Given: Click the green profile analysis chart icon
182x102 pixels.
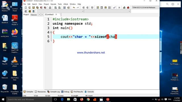Looking at the screenshot, I should (x=124, y=8).
